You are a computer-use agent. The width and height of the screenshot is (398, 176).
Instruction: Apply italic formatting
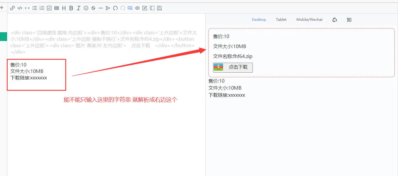78,8
